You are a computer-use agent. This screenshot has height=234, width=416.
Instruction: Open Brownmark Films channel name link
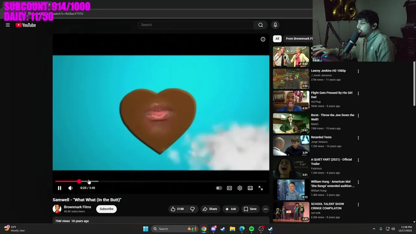click(77, 207)
